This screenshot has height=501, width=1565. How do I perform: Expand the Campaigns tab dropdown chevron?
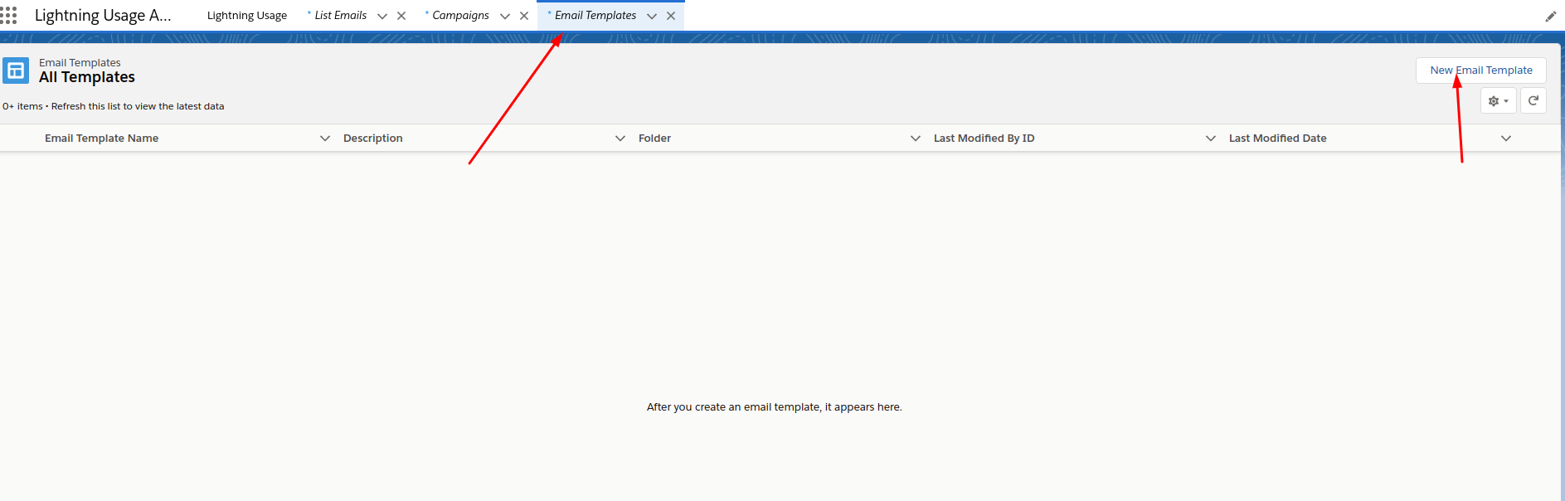click(x=505, y=16)
